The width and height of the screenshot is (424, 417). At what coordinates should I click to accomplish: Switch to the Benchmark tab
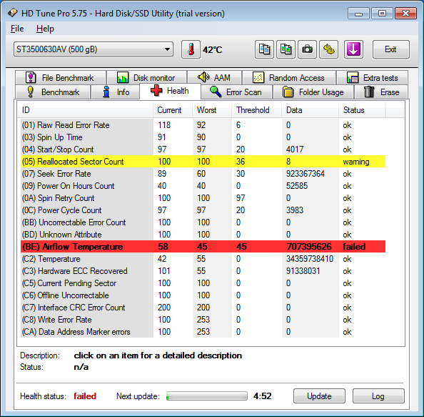click(53, 92)
